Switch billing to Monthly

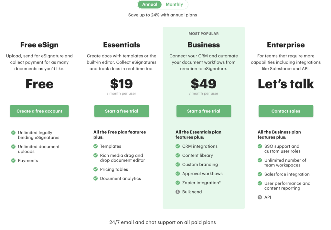pyautogui.click(x=174, y=5)
